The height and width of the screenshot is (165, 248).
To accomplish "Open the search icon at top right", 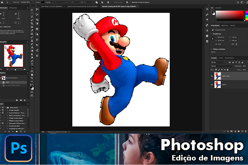I will click(x=238, y=2).
